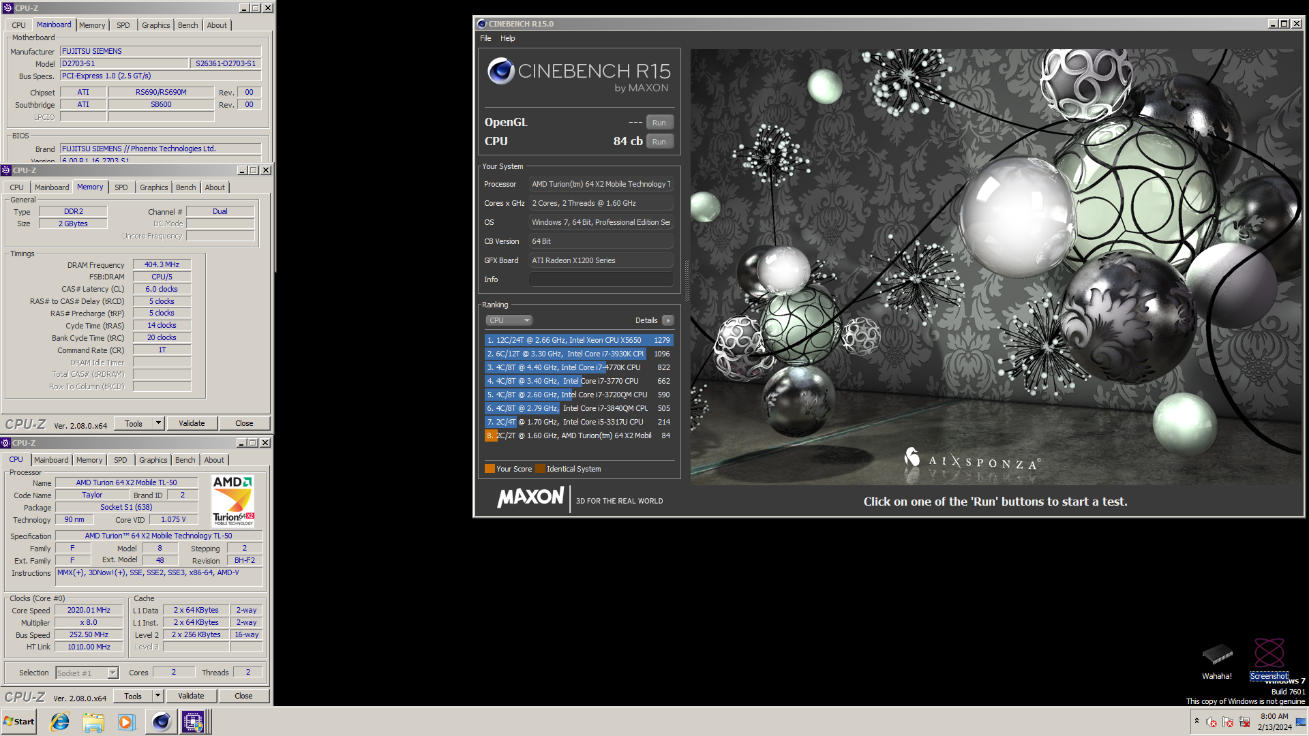The width and height of the screenshot is (1309, 736).
Task: Click CPU-Z icon in Memory window title bar
Action: point(6,170)
